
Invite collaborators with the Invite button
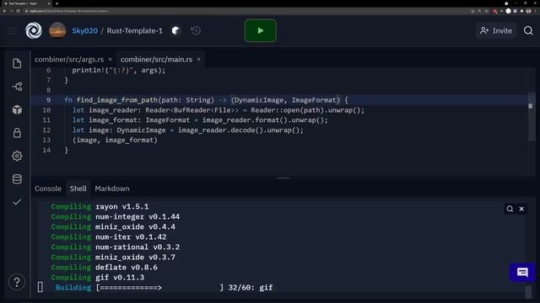tap(496, 31)
